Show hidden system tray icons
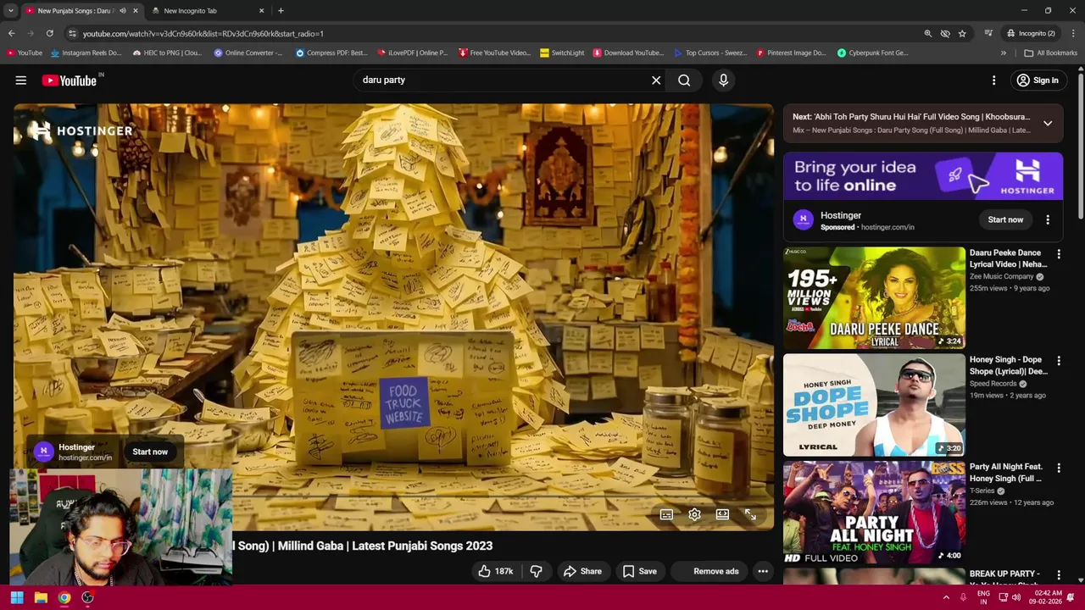This screenshot has width=1085, height=610. click(946, 597)
